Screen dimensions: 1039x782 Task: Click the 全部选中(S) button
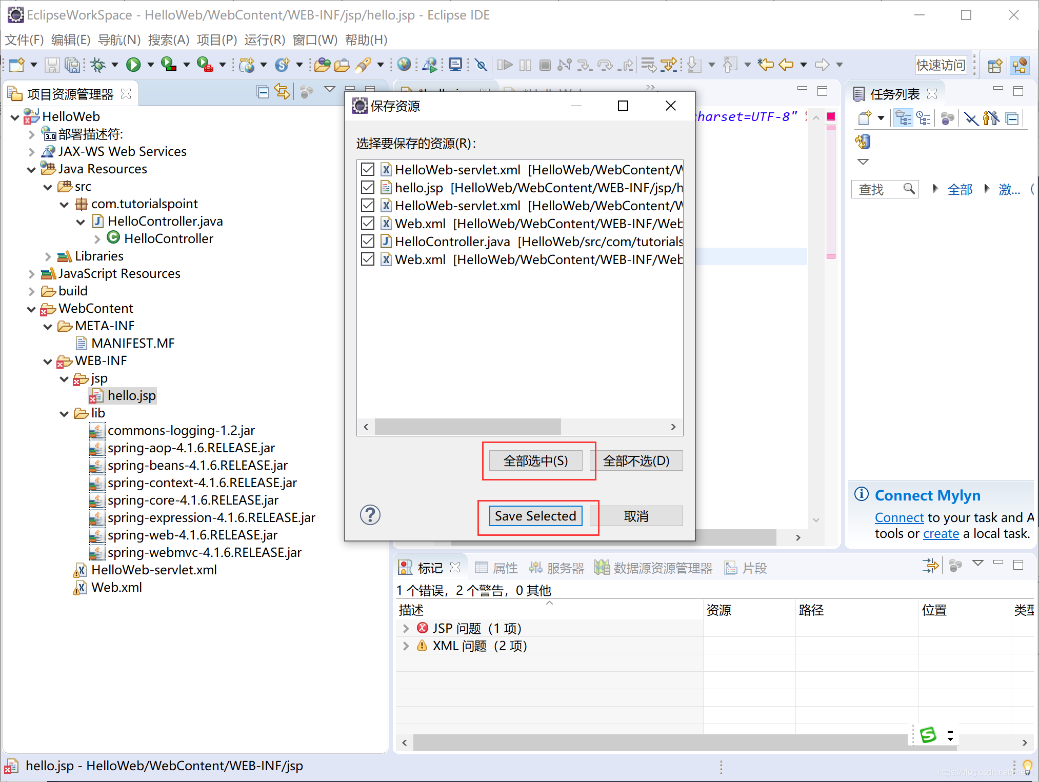point(537,461)
